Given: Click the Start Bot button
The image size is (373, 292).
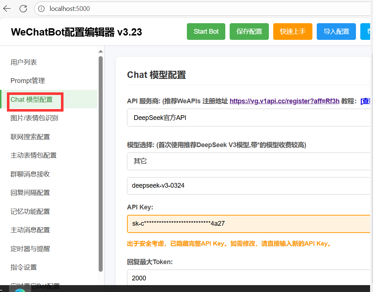Looking at the screenshot, I should pyautogui.click(x=206, y=32).
